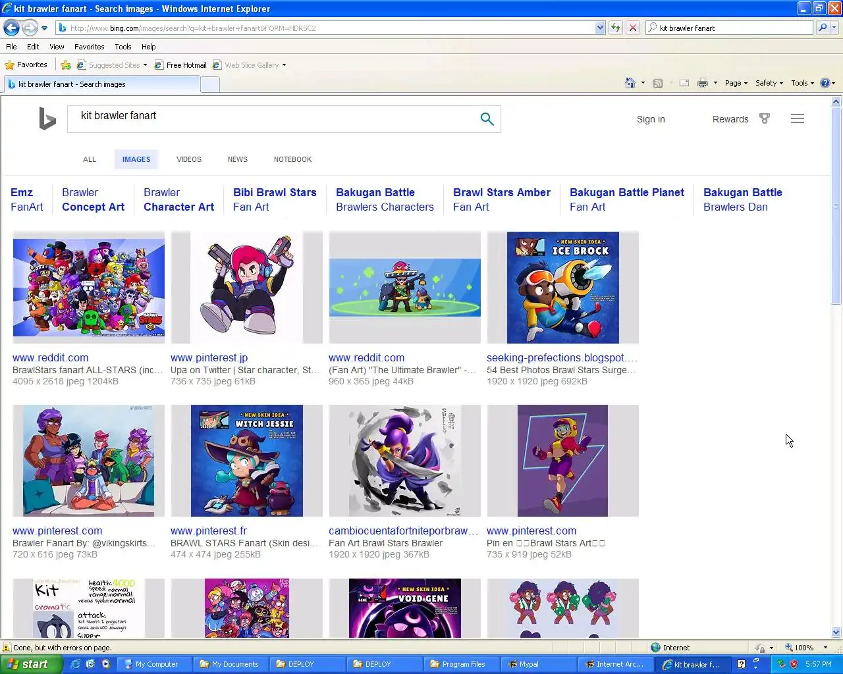Open a new blank tab

pos(210,84)
